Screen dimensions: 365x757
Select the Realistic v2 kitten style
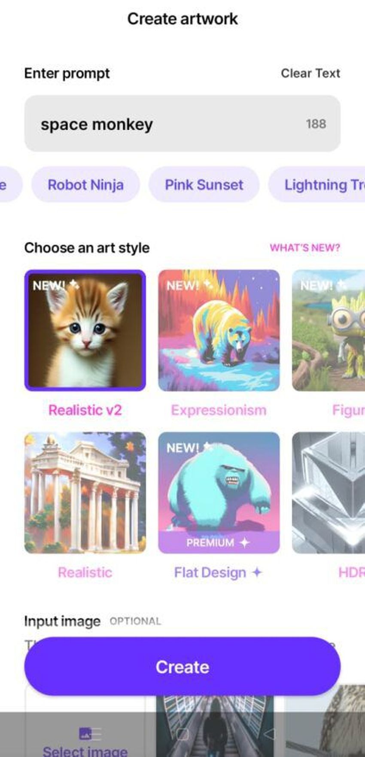(85, 330)
